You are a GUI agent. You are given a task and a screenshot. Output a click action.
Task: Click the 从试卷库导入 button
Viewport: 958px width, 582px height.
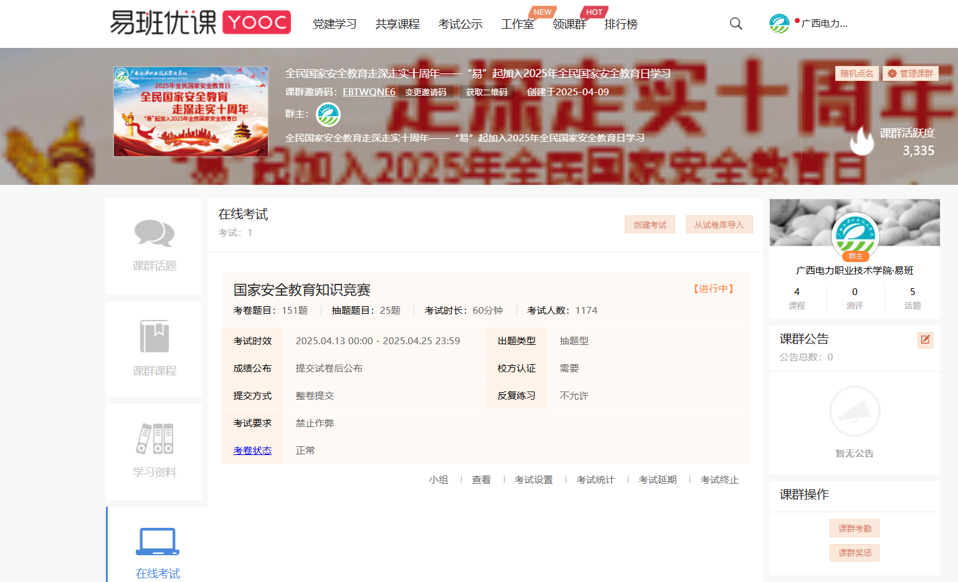point(719,224)
